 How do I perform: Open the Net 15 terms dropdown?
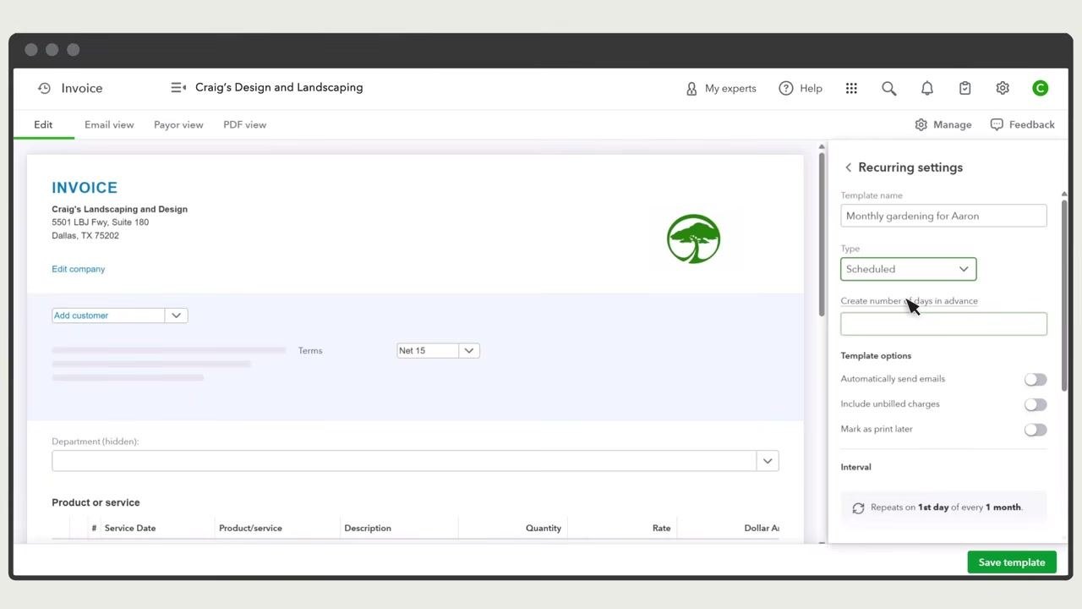click(x=438, y=350)
